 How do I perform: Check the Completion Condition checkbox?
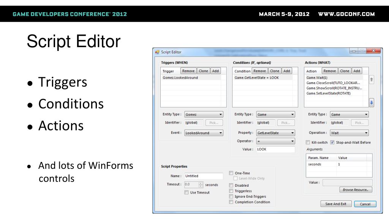click(231, 202)
